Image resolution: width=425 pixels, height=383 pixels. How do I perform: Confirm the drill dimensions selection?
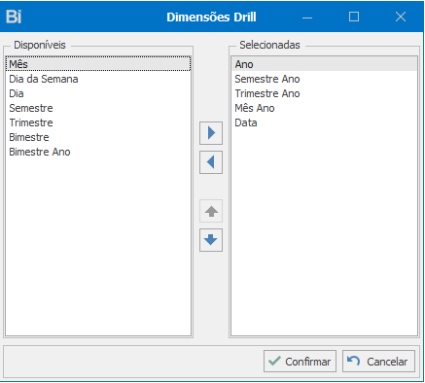pos(300,361)
